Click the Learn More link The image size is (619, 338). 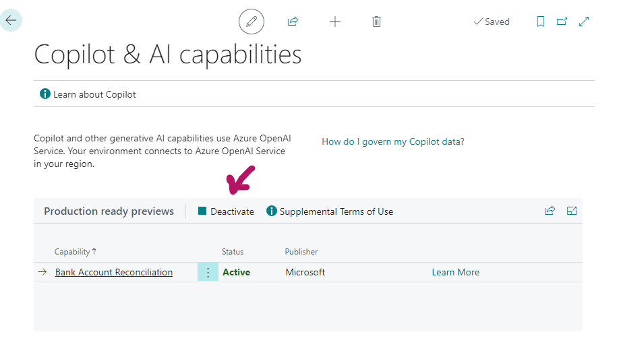[455, 272]
